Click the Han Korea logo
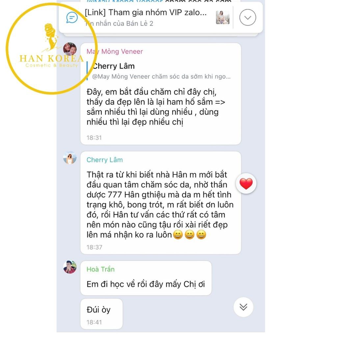The image size is (337, 337). [x=52, y=49]
